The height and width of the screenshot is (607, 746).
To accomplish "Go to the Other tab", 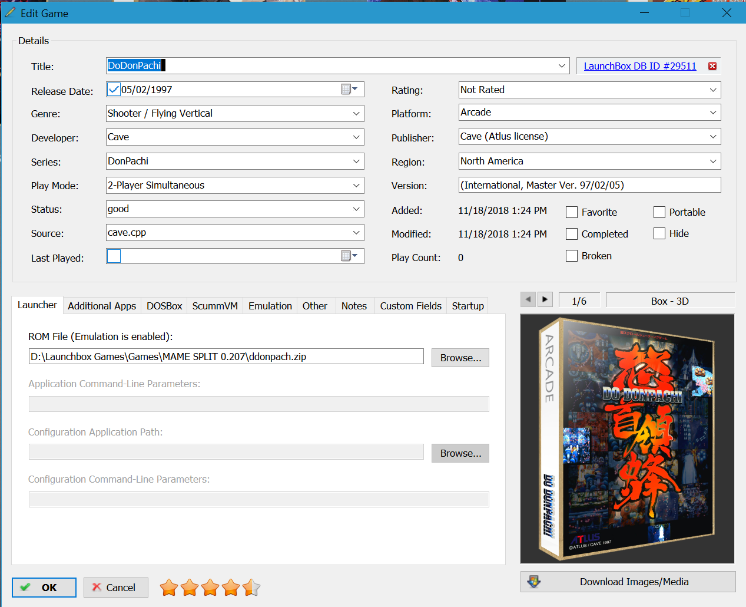I will (x=315, y=306).
